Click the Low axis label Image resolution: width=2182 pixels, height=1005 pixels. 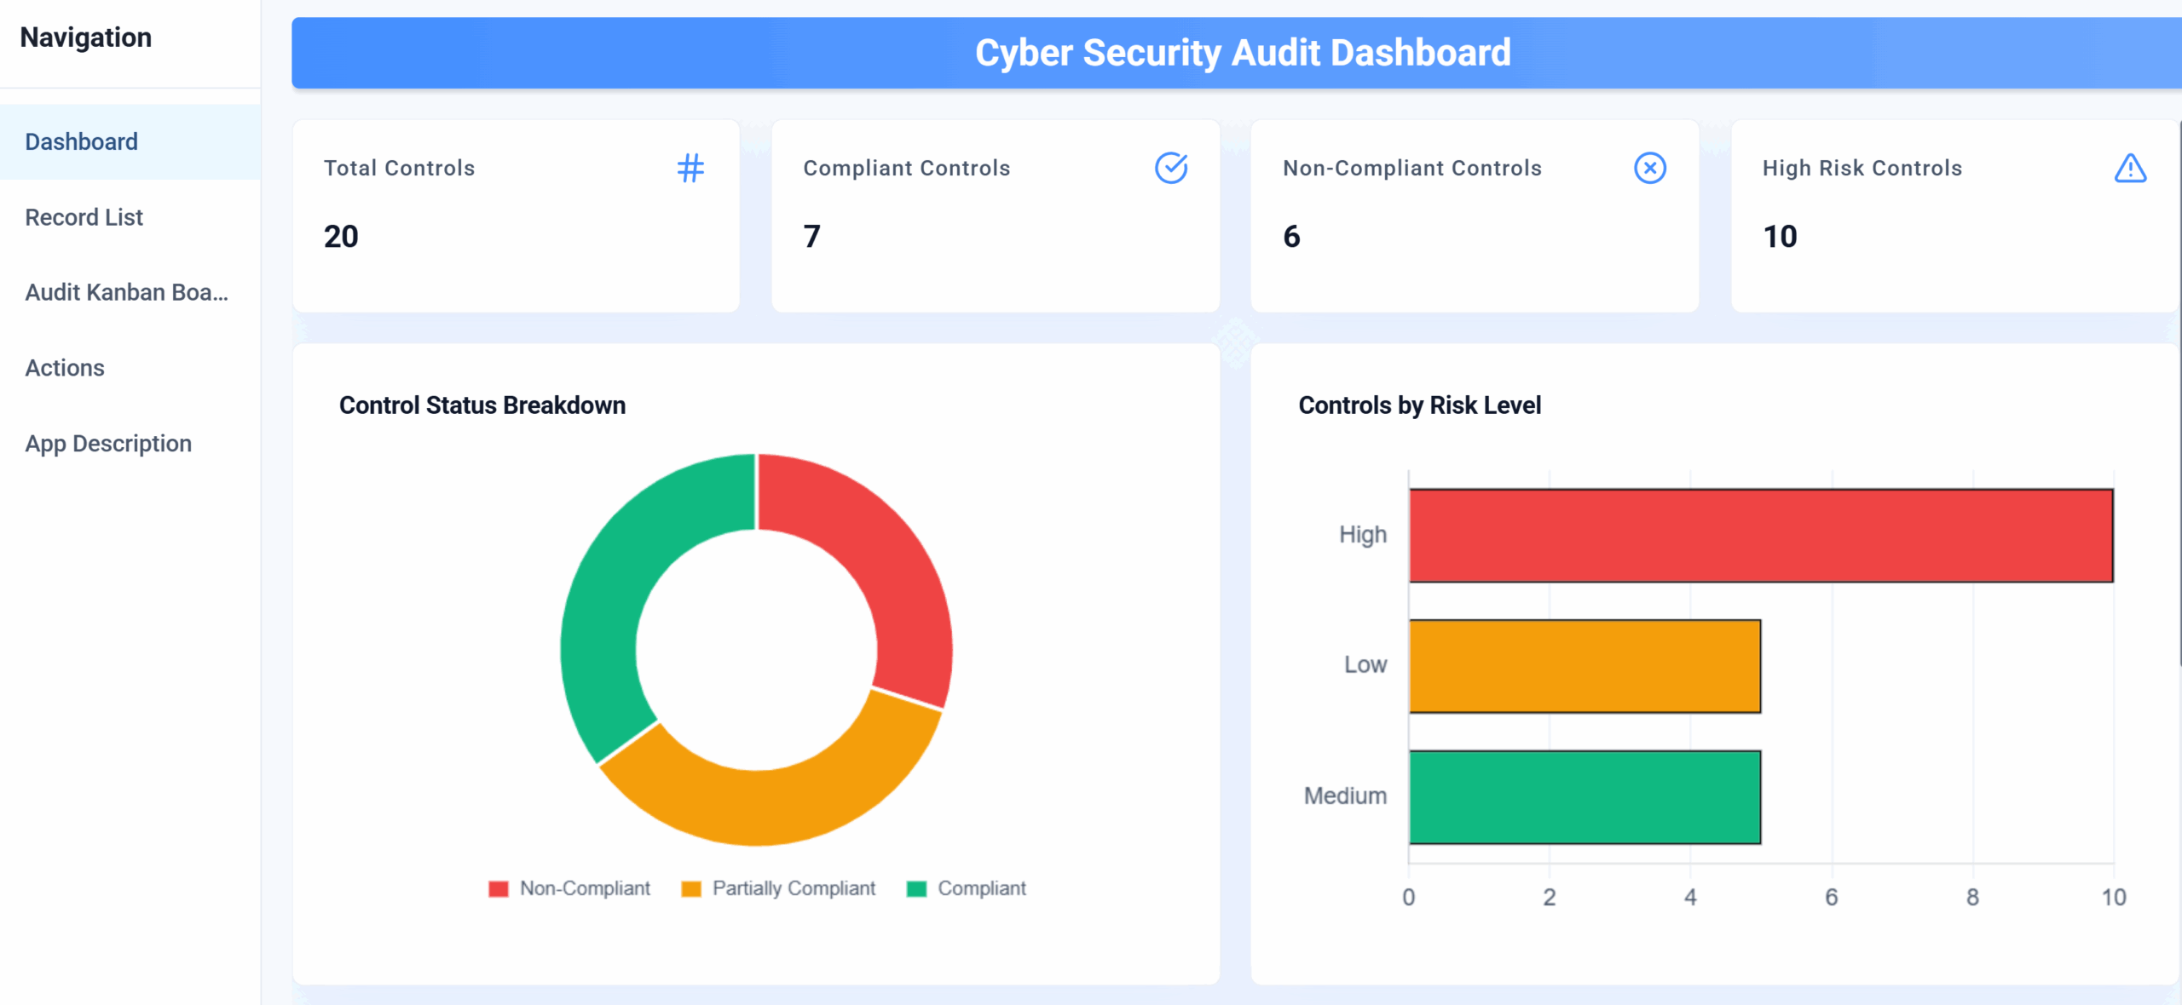click(x=1365, y=664)
